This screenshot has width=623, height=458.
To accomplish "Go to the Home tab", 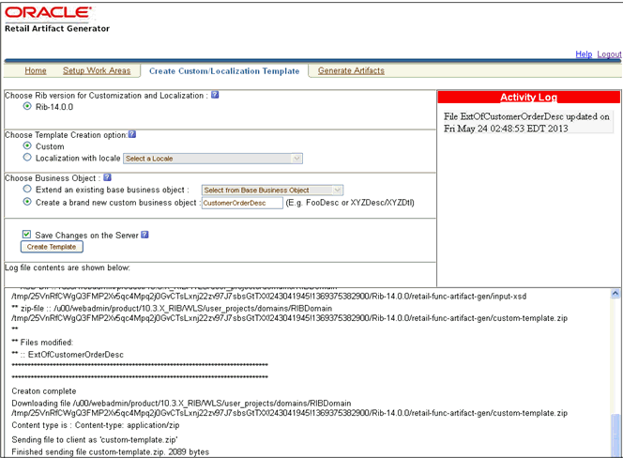I will tap(36, 70).
